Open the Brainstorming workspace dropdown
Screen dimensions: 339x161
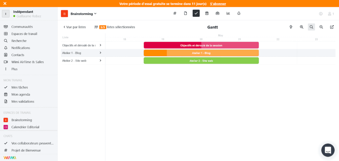pyautogui.click(x=83, y=14)
